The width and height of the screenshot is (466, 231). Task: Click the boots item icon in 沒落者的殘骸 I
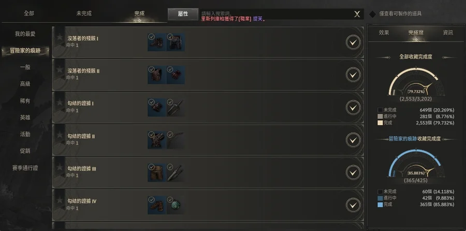tap(156, 42)
